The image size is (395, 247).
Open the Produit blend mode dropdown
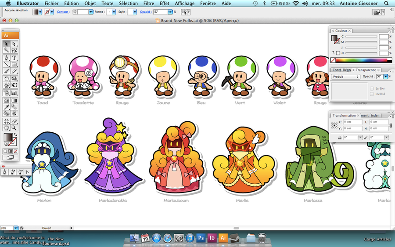345,76
